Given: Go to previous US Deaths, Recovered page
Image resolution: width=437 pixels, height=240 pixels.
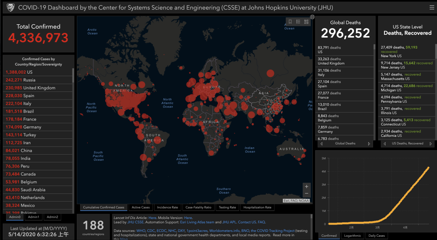Looking at the screenshot, I should tap(385, 144).
